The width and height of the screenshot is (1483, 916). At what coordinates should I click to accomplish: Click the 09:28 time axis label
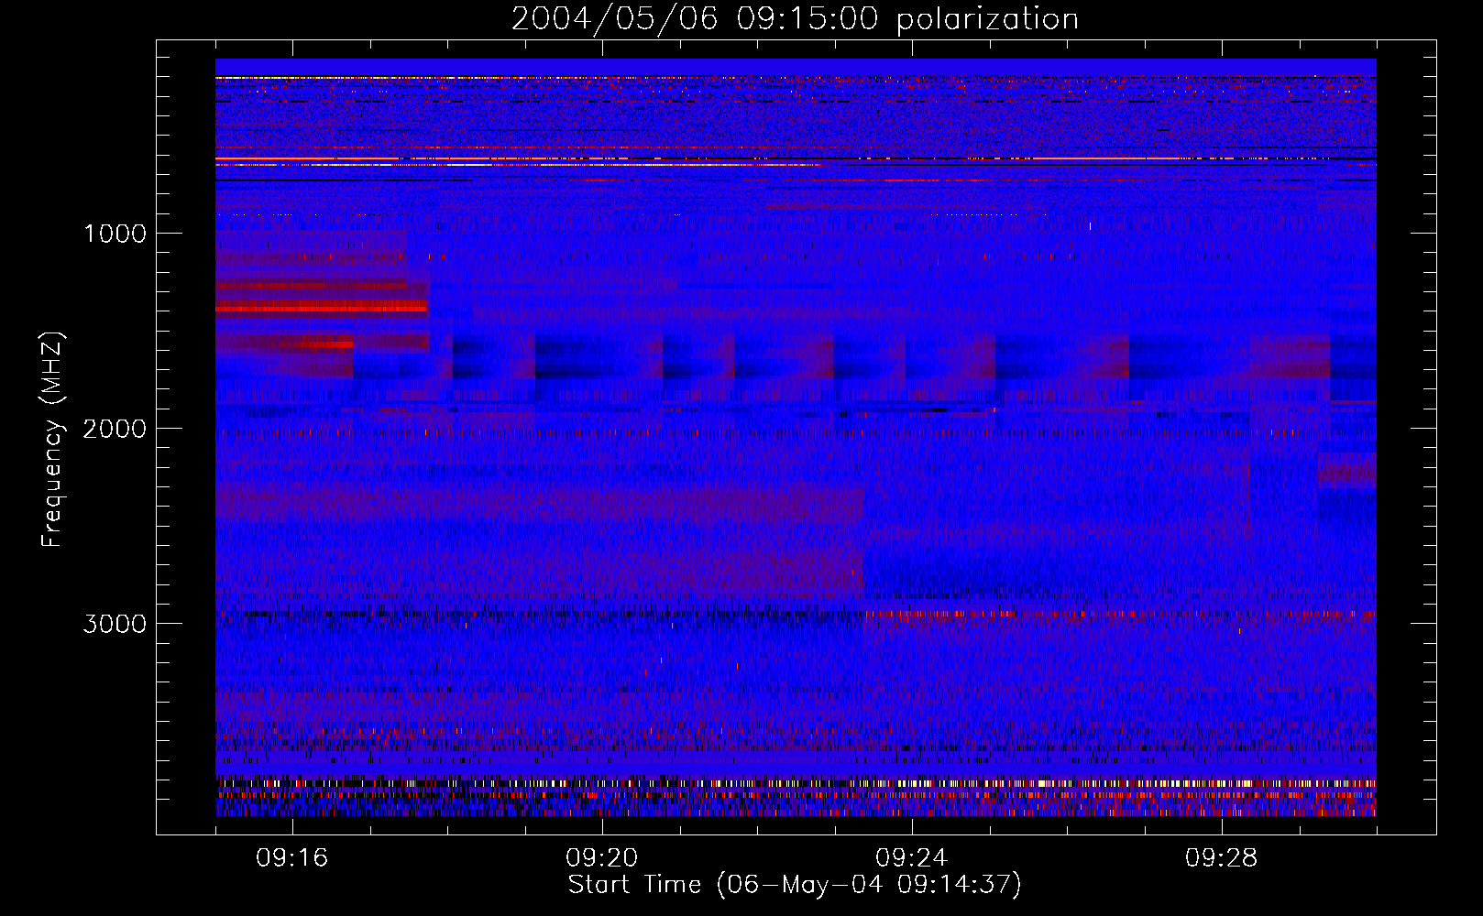click(x=1222, y=858)
